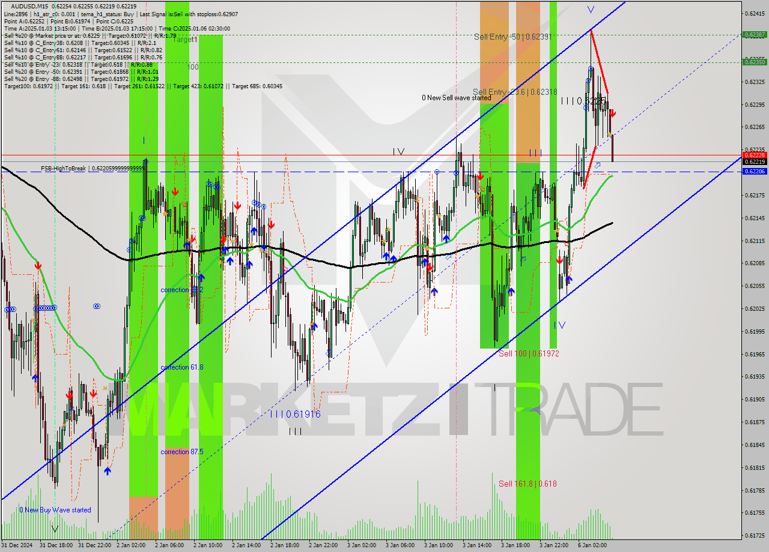The height and width of the screenshot is (552, 769).
Task: Click the '3 Jan 14:00' time axis label
Action: [x=477, y=545]
